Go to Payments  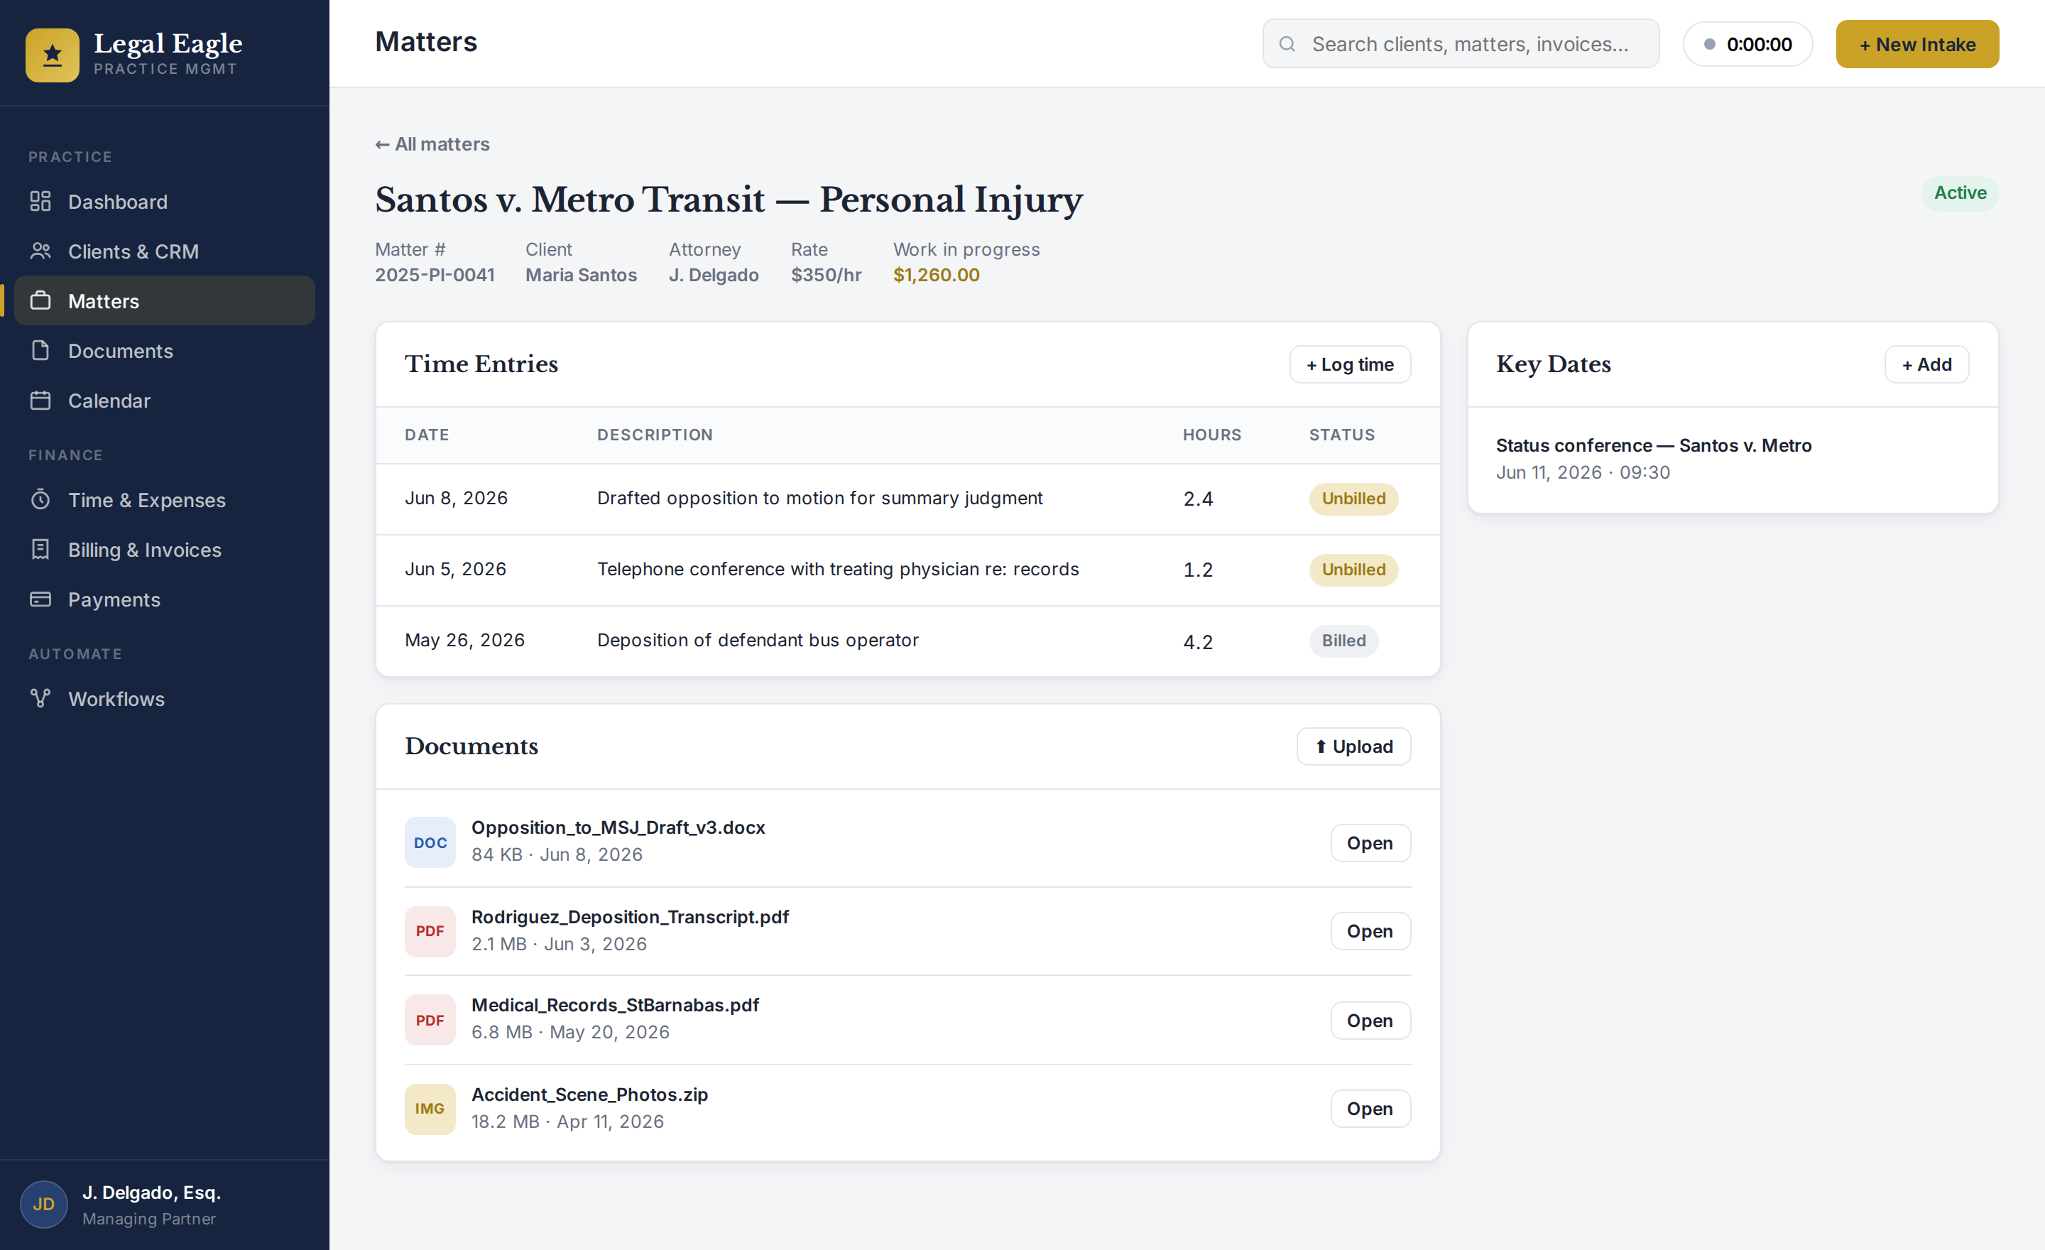click(x=164, y=599)
